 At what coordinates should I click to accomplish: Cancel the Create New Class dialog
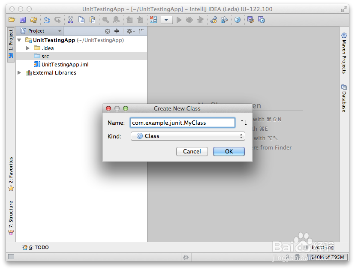click(x=192, y=151)
